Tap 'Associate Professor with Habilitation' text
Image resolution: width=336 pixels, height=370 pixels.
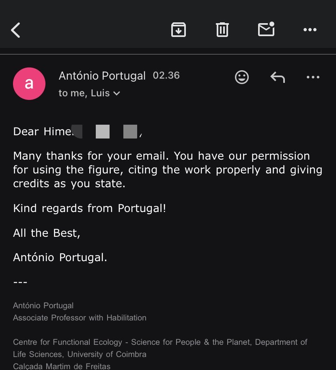click(x=80, y=318)
